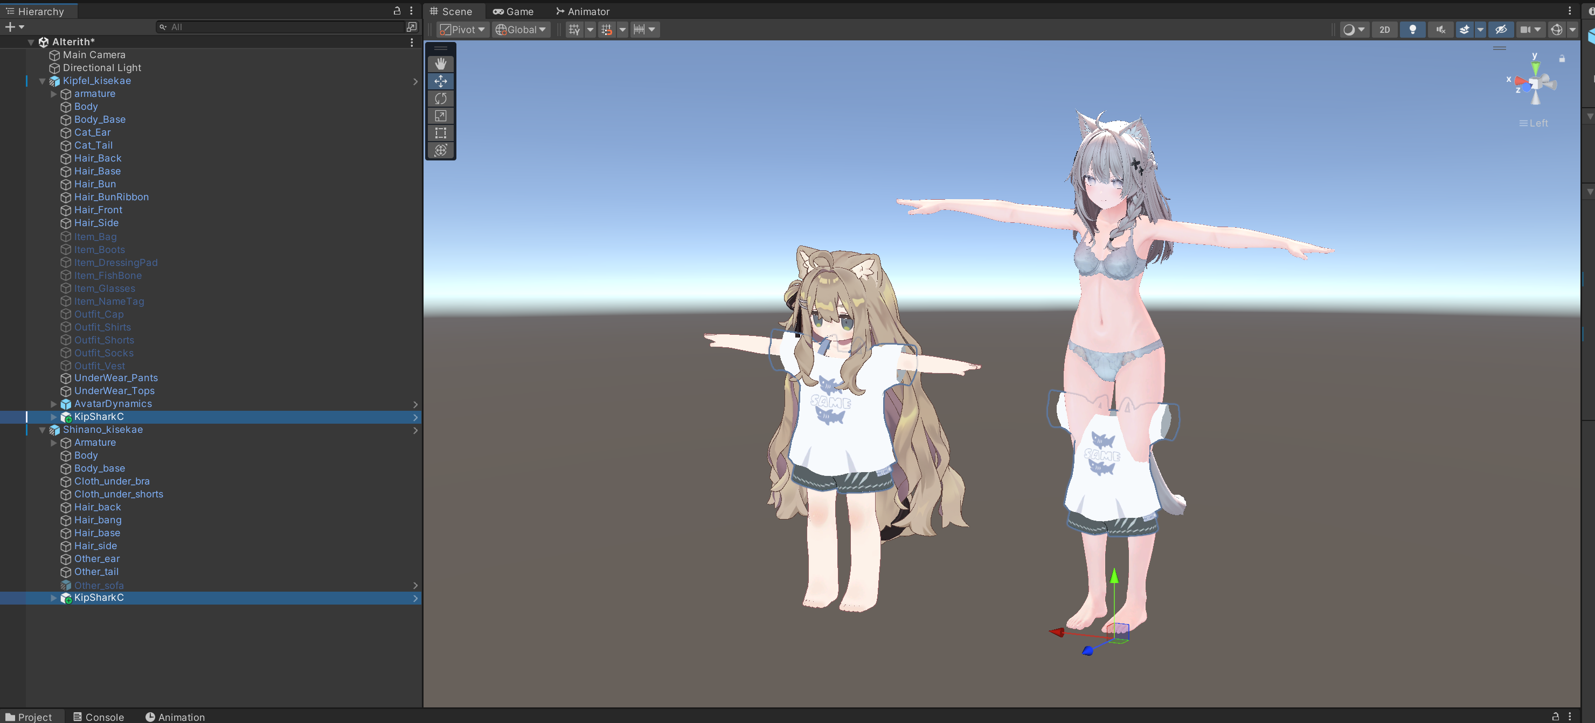Expand the AvatarDynamics object

click(53, 404)
